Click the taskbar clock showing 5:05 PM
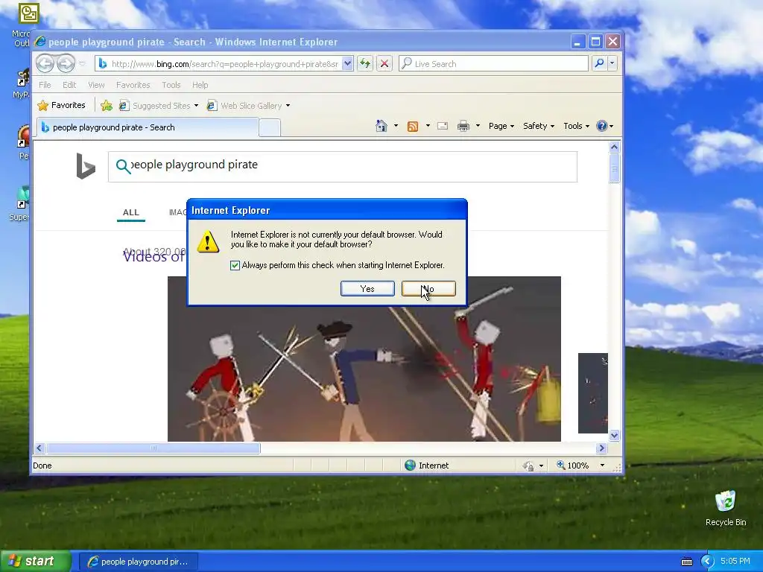763x572 pixels. 735,562
